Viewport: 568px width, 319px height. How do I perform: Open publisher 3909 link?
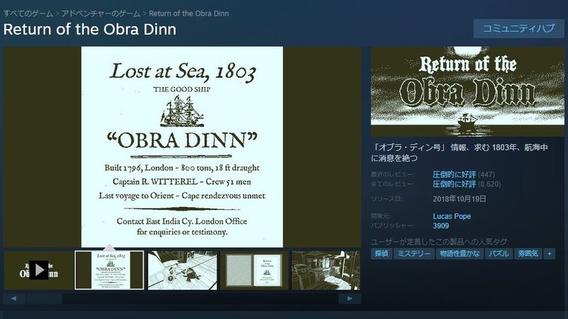(x=441, y=226)
